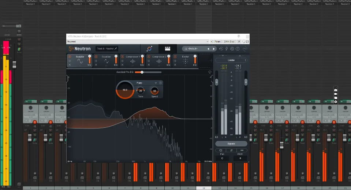The image size is (351, 190).
Task: Open the Piano instrument dropdown
Action: tap(147, 83)
